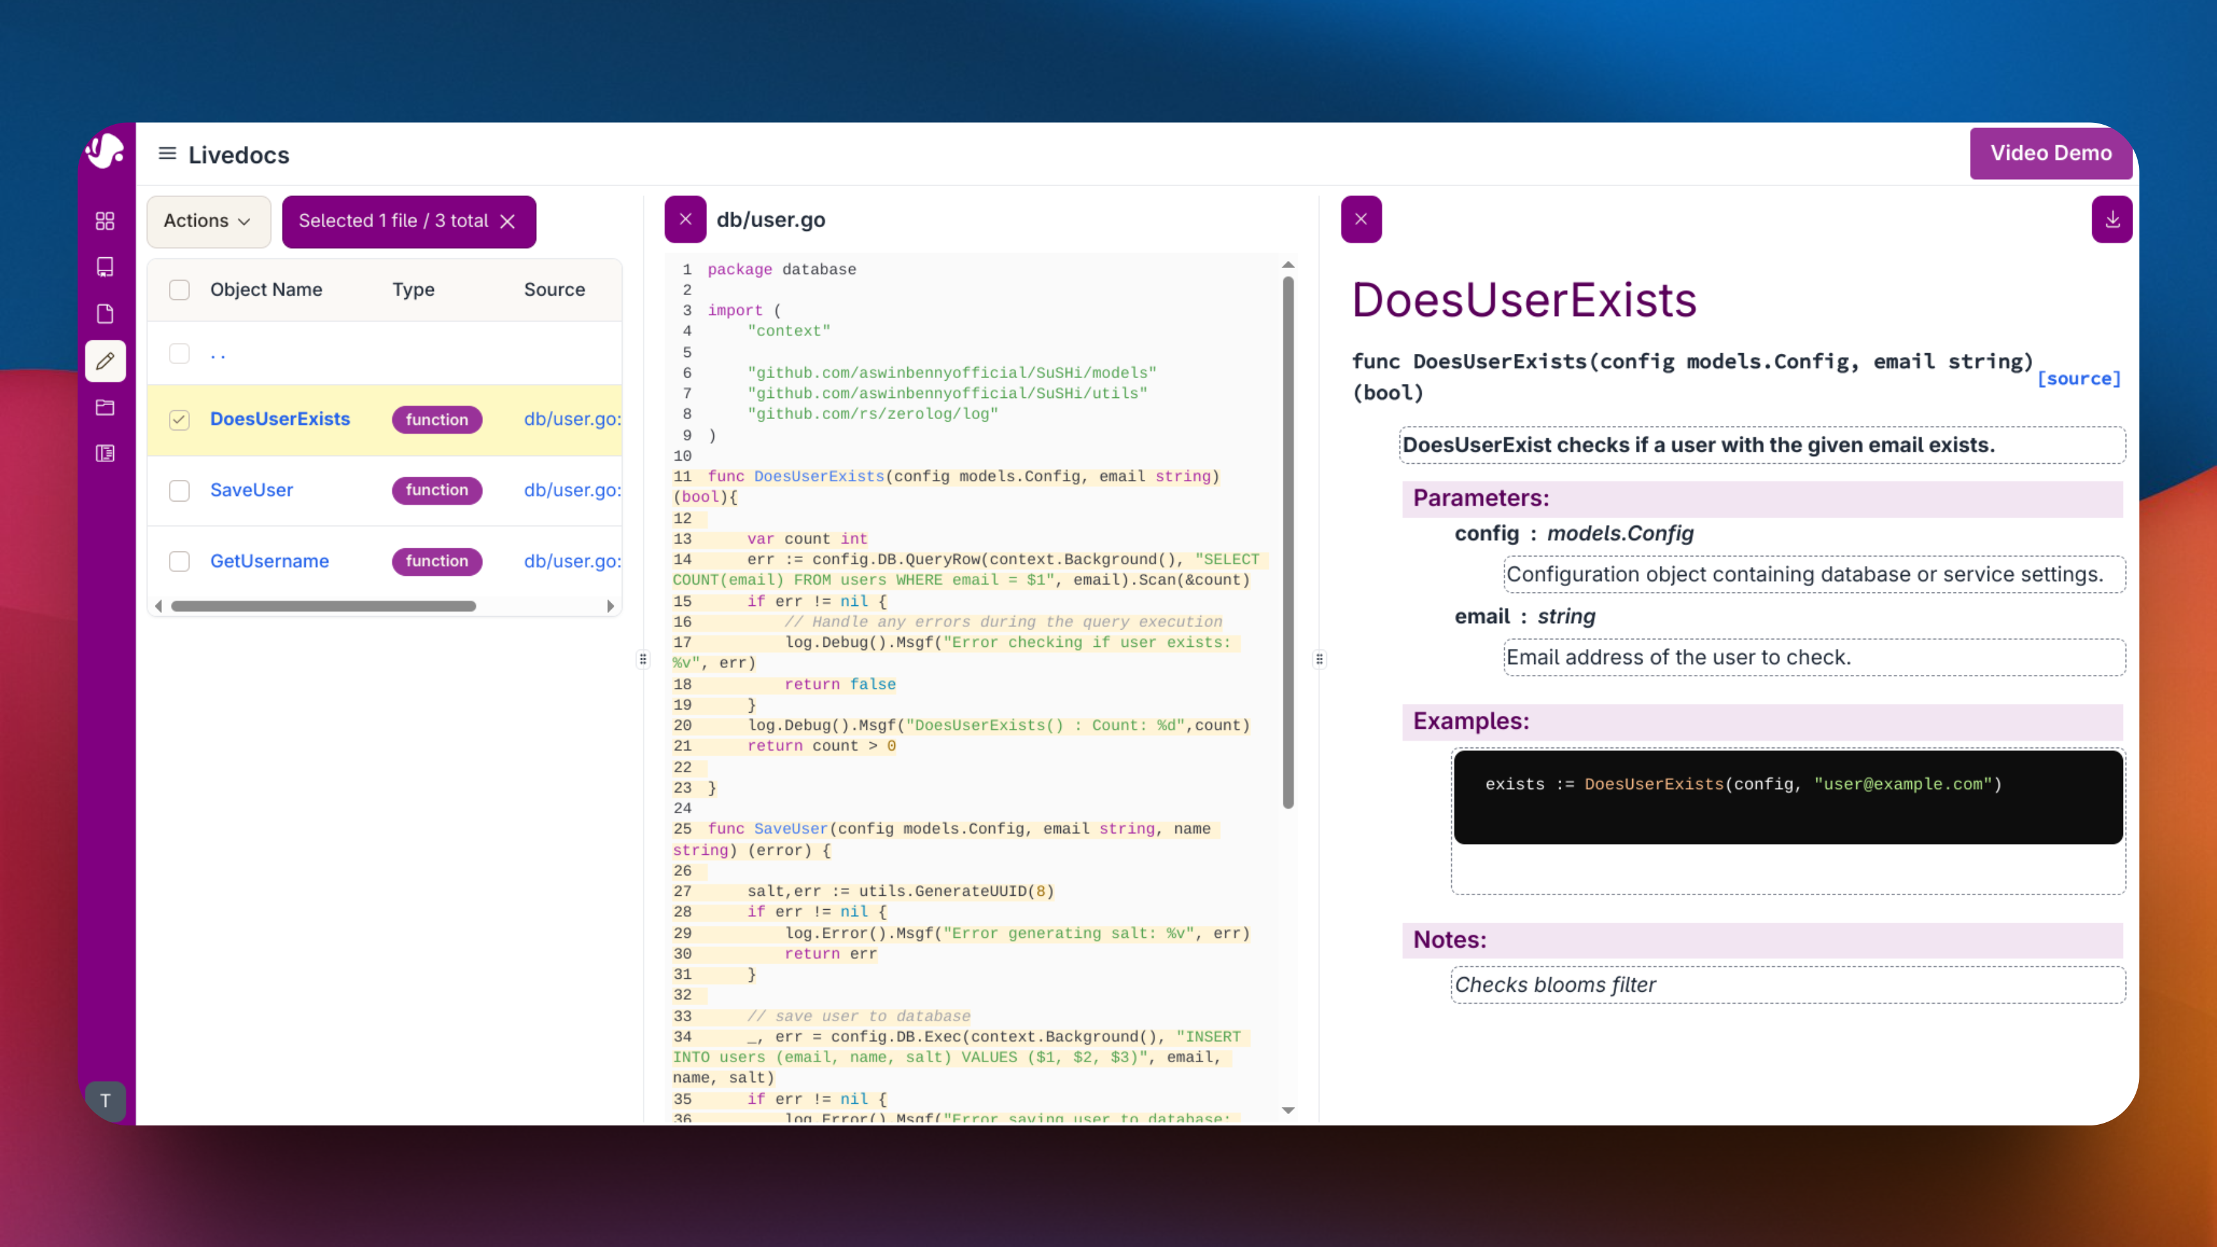Screen dimensions: 2217x1247
Task: Click the Livedocs logo icon
Action: coord(105,150)
